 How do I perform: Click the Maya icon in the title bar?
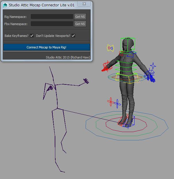point(5,5)
